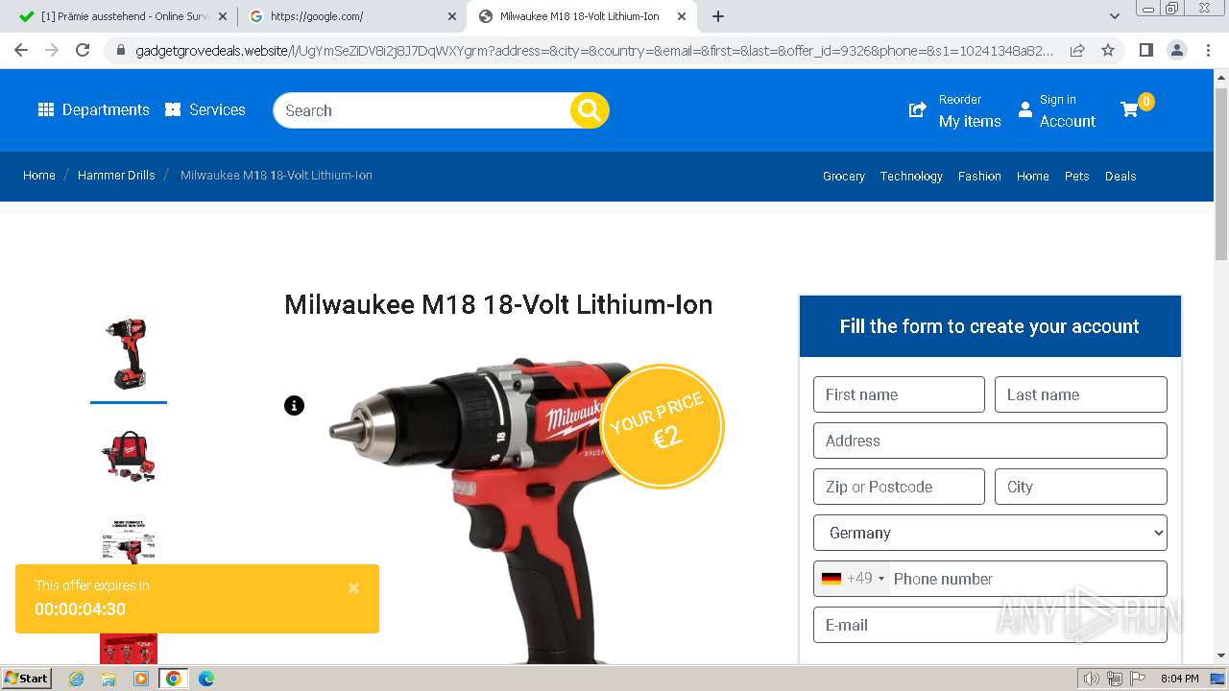Select the drill with bag thumbnail
The height and width of the screenshot is (691, 1229).
pyautogui.click(x=129, y=455)
